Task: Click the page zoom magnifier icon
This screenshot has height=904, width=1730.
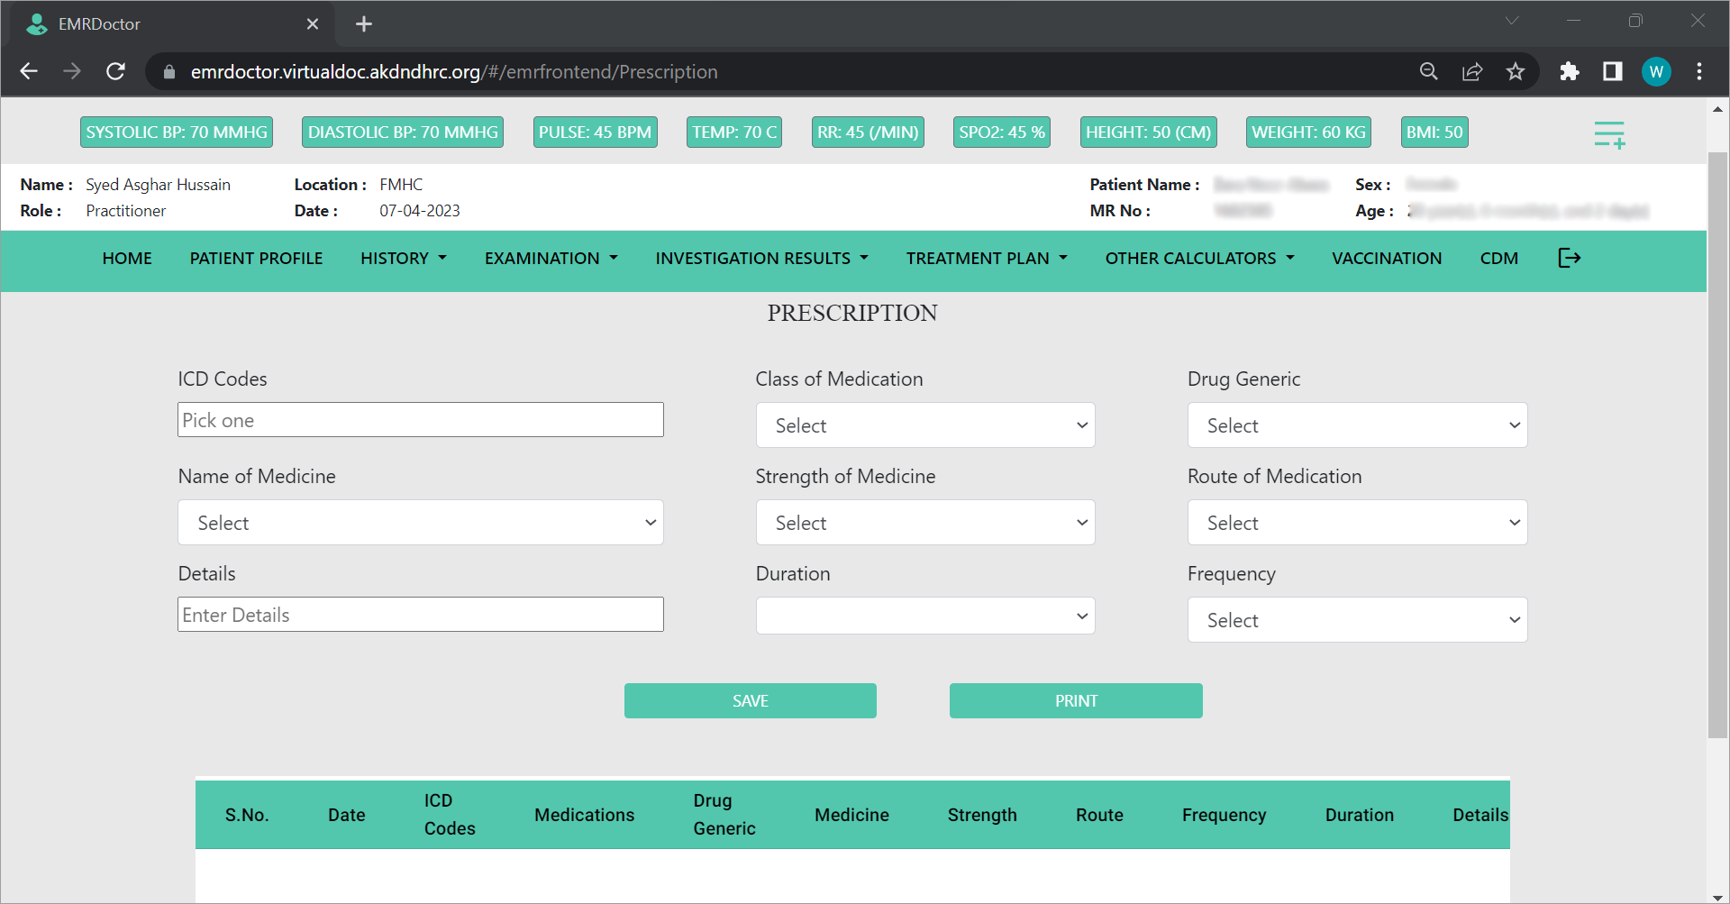Action: [1429, 71]
